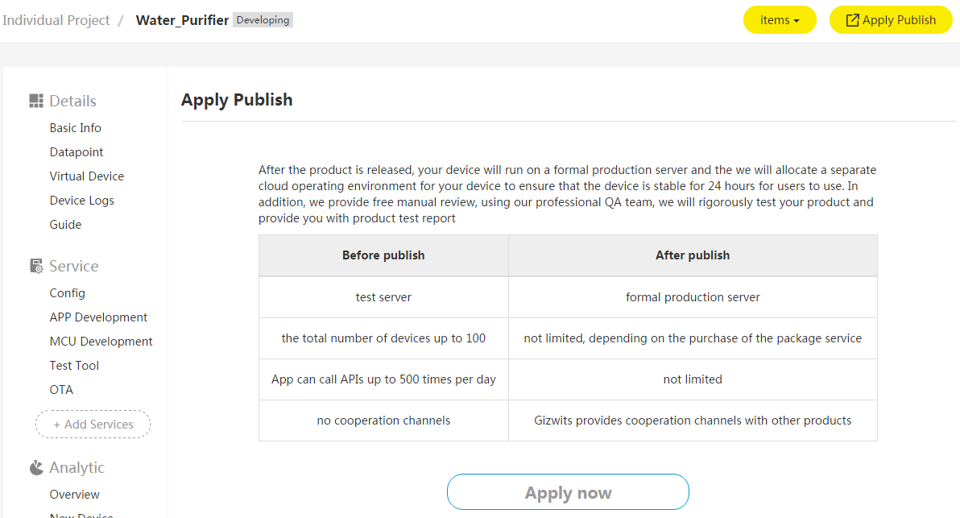Open the Test Tool service
960x518 pixels.
(74, 365)
